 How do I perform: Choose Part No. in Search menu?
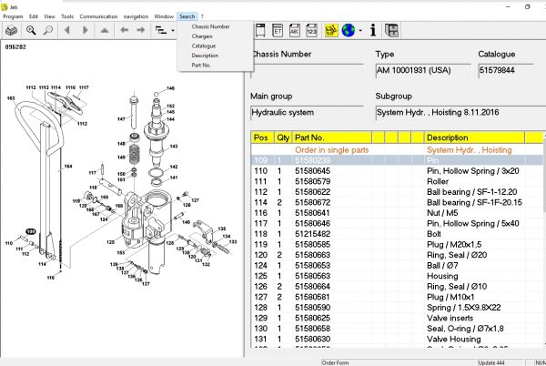[x=201, y=66]
